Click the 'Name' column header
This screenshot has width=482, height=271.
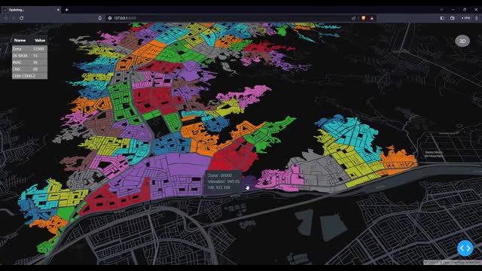[x=20, y=40]
